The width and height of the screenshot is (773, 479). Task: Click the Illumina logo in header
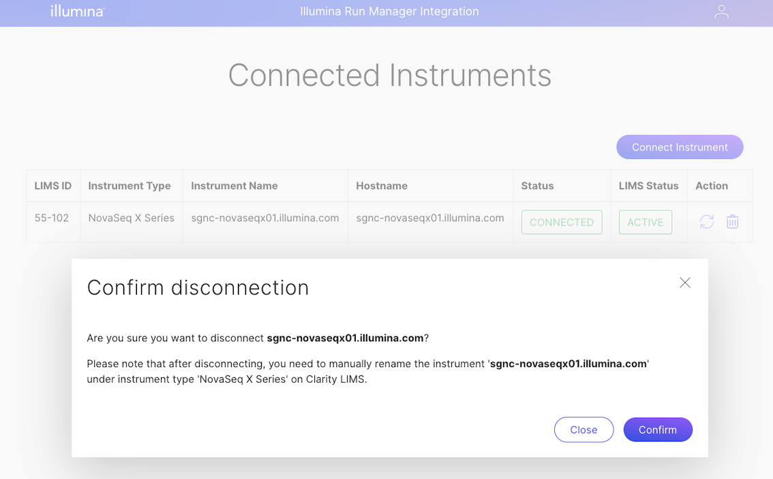point(77,12)
